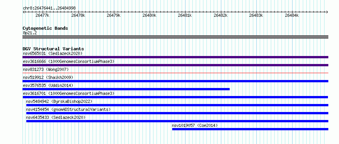Click the 26480k ruler position

[x=149, y=15]
